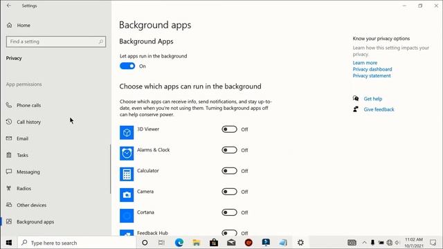
Task: Click the network globe icon in tray
Action: 389,243
